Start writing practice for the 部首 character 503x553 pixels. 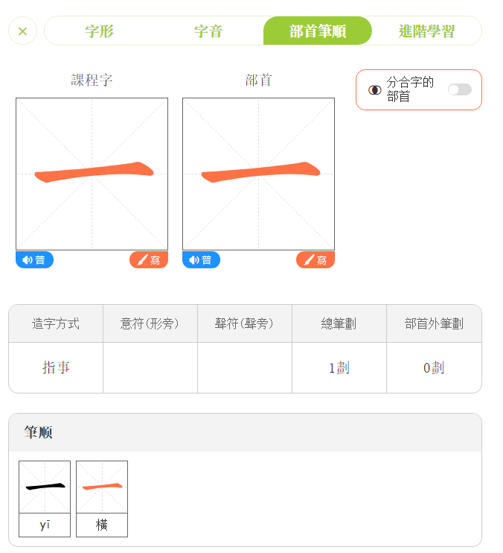pos(315,260)
